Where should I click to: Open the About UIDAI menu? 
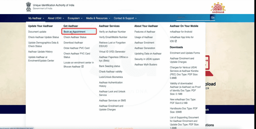tap(56, 18)
